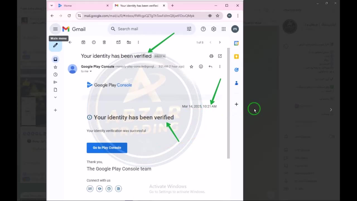Viewport: 357px width, 201px height.
Task: Print all via printer icon
Action: point(211,56)
